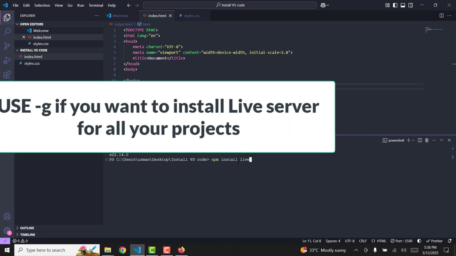
Task: Open editor more actions ellipsis
Action: [449, 16]
